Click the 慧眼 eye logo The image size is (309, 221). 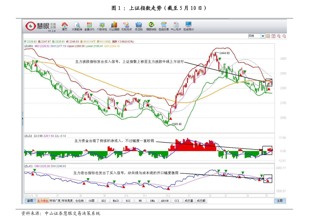pyautogui.click(x=31, y=26)
